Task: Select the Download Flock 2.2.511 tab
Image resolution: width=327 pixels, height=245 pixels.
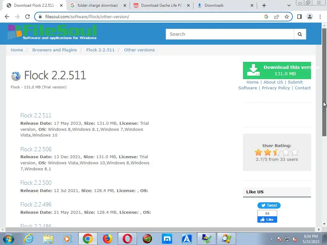Action: tap(34, 5)
